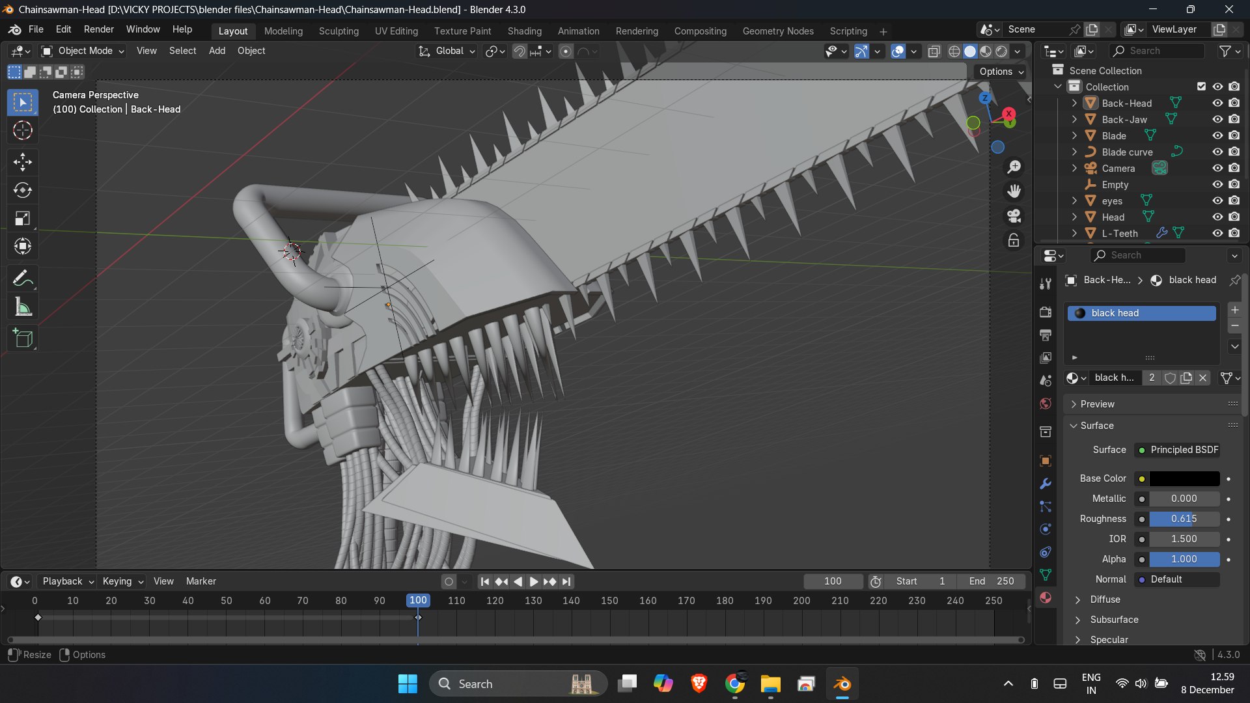Click the pan view hand icon

1014,191
